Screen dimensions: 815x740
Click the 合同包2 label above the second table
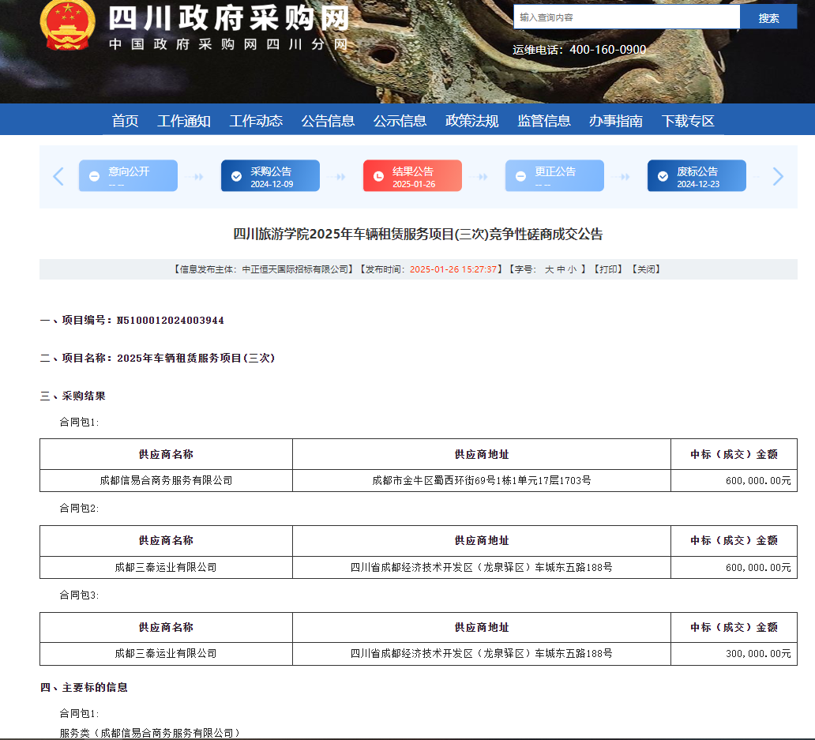click(x=79, y=509)
